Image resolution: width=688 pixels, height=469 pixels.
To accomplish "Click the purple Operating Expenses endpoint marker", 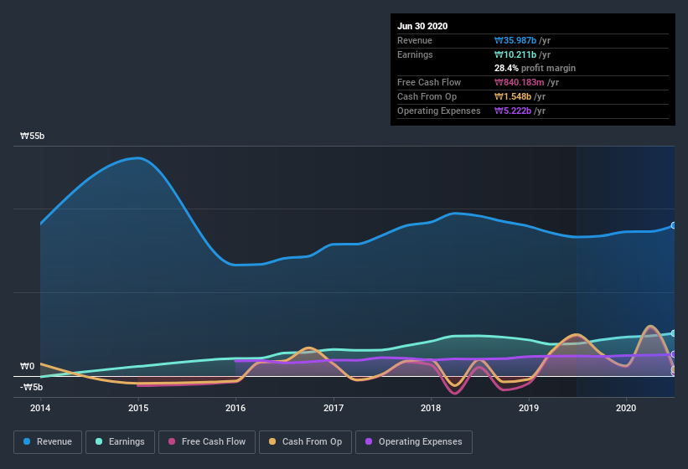I will 674,354.
